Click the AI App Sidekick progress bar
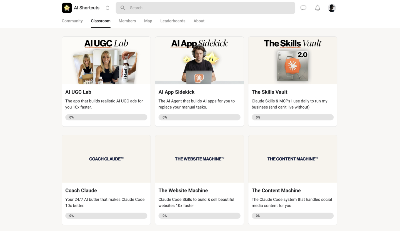 click(199, 117)
